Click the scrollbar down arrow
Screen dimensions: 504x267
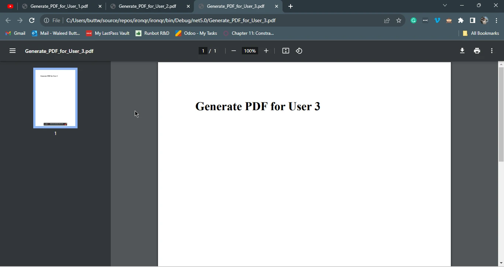[501, 263]
